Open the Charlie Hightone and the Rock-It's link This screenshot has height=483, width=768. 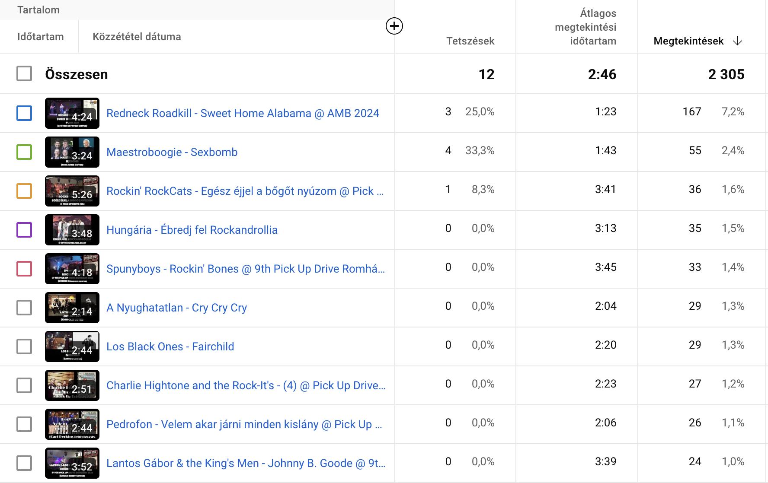(246, 385)
